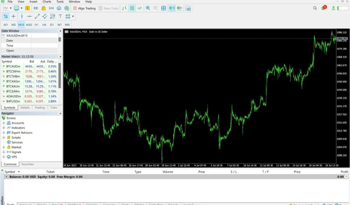This screenshot has width=350, height=205.
Task: Toggle the chart shift button
Action: coord(179,8)
